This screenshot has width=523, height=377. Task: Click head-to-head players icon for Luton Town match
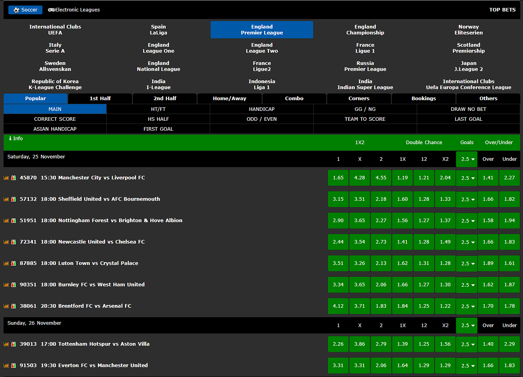click(x=13, y=263)
